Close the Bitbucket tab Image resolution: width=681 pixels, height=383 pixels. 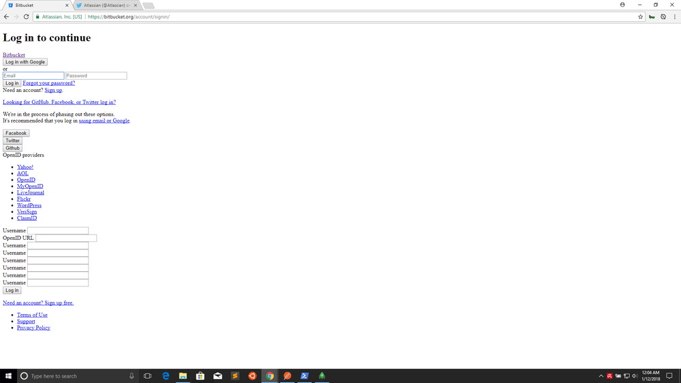coord(67,5)
